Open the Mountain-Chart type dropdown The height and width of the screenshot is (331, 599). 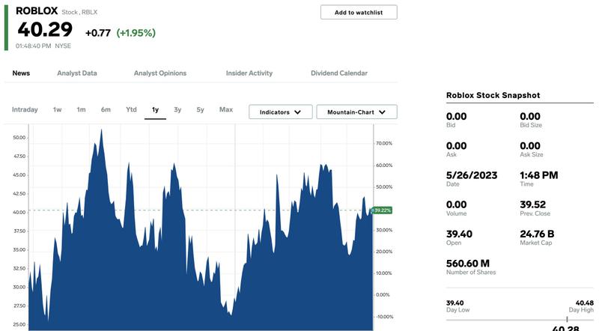coord(357,112)
